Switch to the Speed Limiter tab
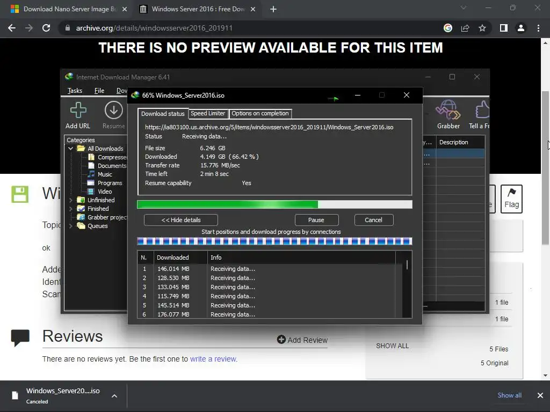This screenshot has width=550, height=412. [208, 114]
